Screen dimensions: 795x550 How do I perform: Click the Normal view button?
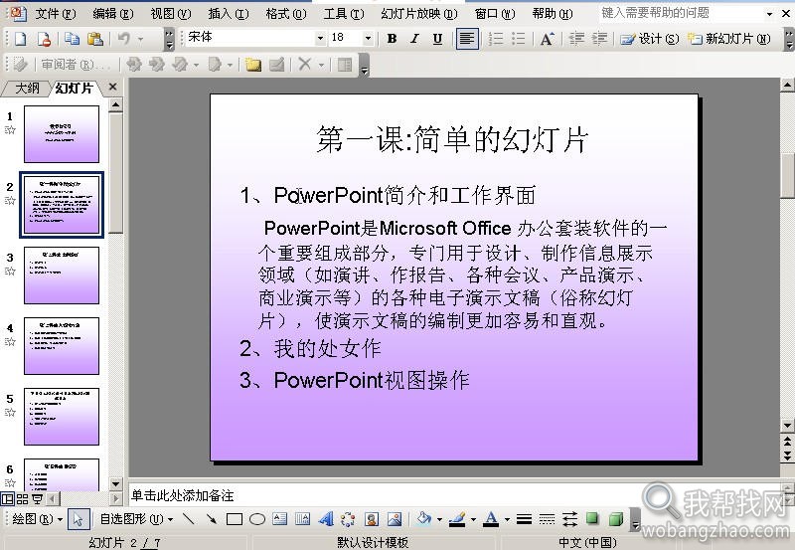click(8, 498)
